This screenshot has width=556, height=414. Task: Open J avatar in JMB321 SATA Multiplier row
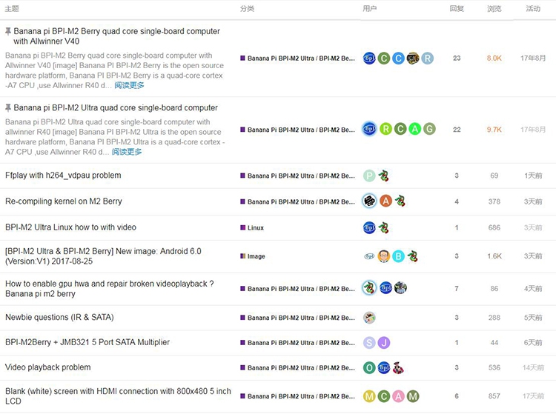[x=384, y=342]
